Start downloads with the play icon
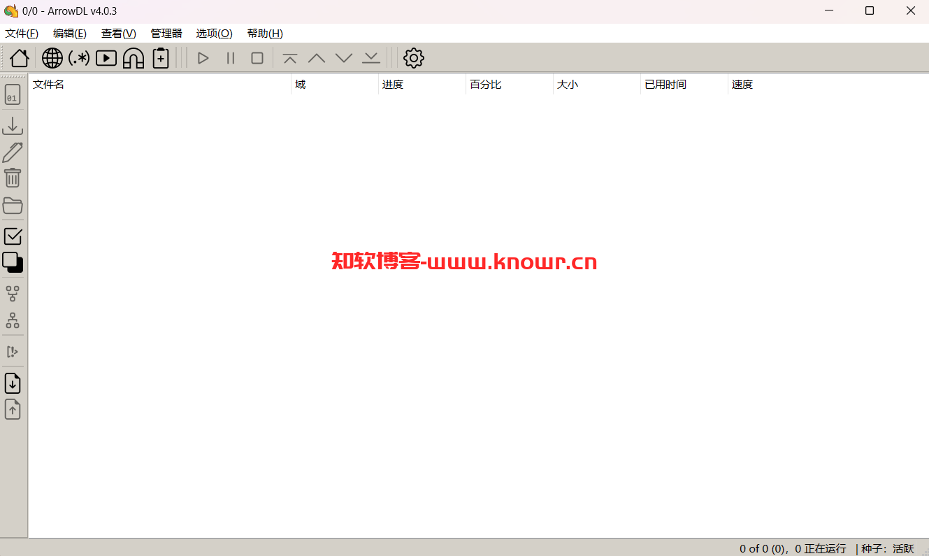 203,58
